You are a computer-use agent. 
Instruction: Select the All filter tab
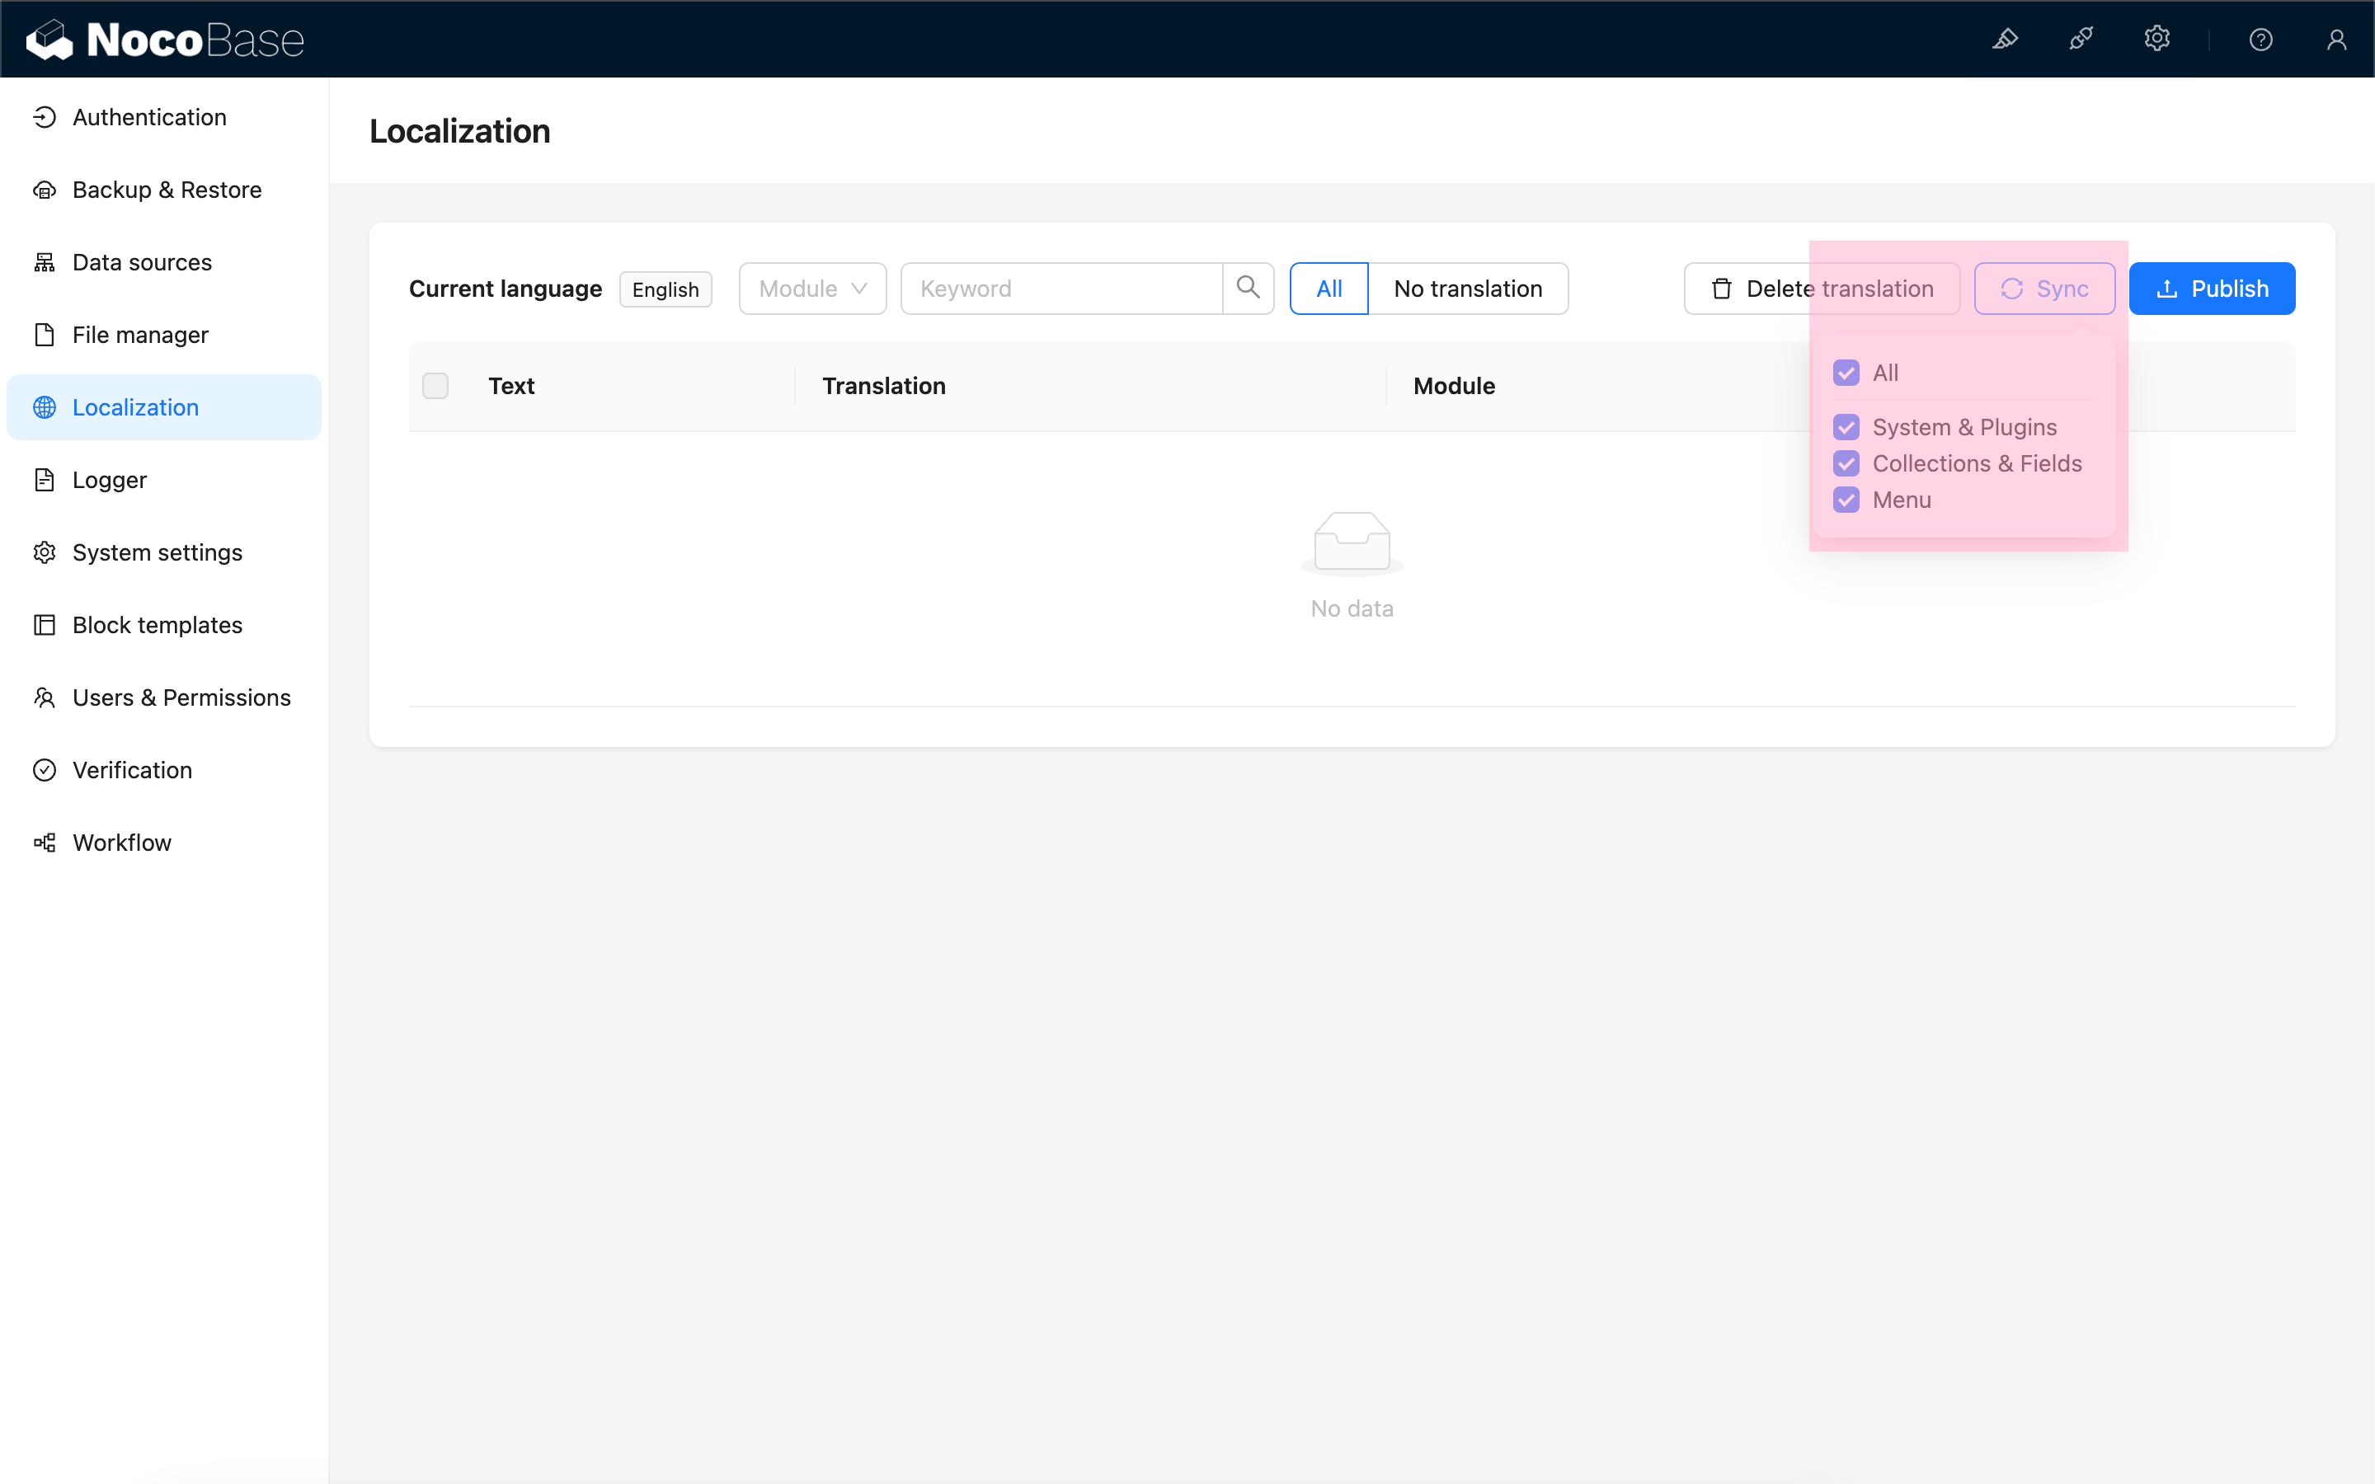[x=1328, y=289]
